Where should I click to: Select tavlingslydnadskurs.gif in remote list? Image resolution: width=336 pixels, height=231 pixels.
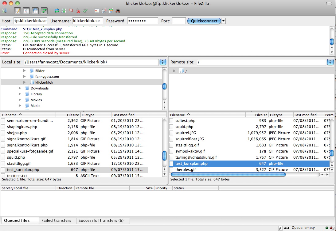pos(249,157)
